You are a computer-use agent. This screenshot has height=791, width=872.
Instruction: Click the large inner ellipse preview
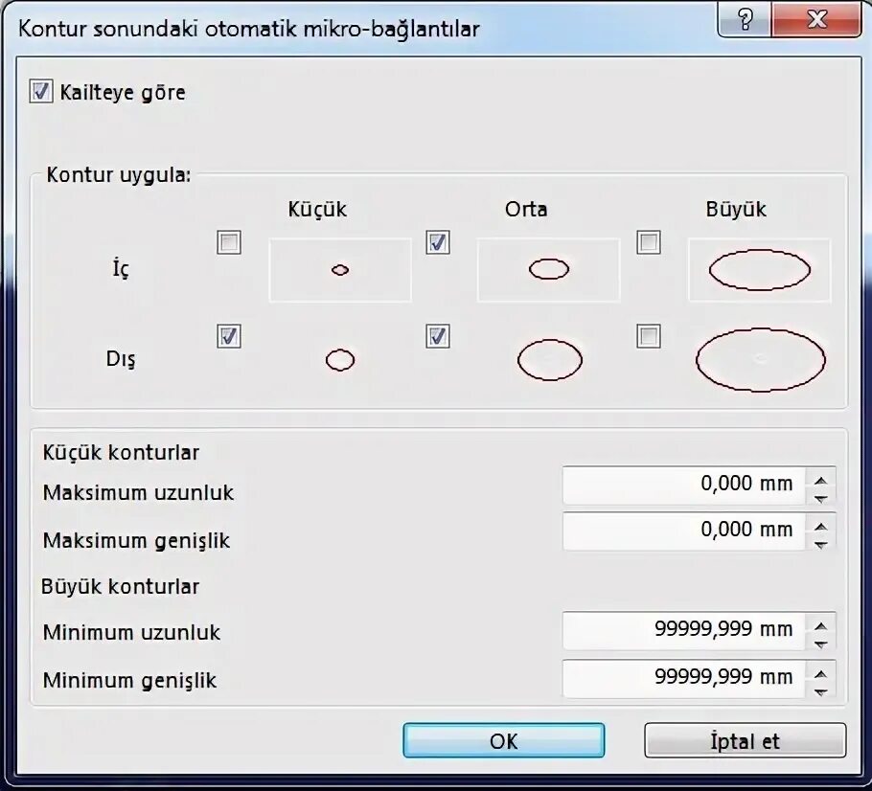click(760, 270)
